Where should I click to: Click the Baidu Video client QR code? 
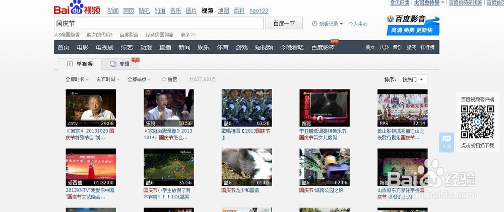coord(477,122)
